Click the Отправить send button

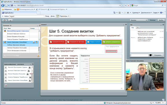pos(158,55)
